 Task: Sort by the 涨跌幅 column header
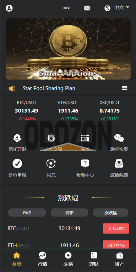(111, 213)
